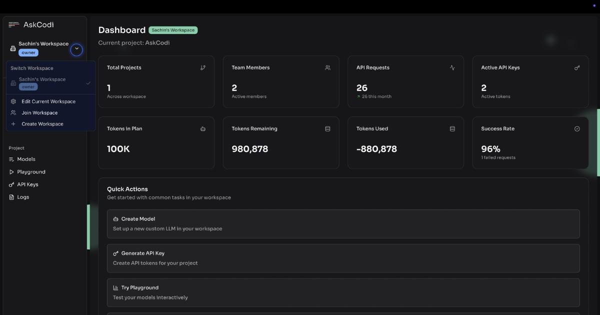The image size is (600, 315).
Task: Click the API Requests card
Action: coord(406,81)
